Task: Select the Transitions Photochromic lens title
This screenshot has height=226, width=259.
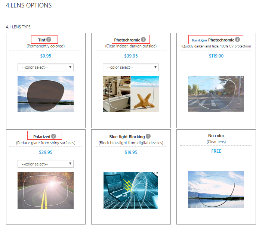Action: 221,40
